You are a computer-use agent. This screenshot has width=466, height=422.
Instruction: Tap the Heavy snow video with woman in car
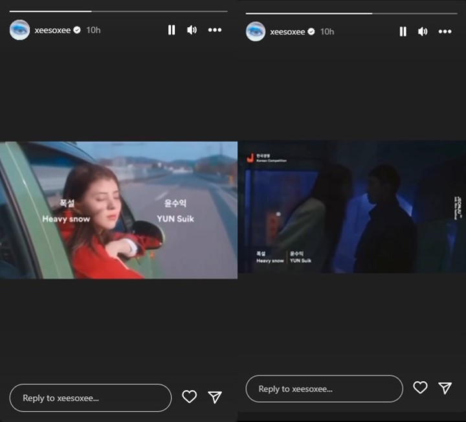[x=118, y=210]
